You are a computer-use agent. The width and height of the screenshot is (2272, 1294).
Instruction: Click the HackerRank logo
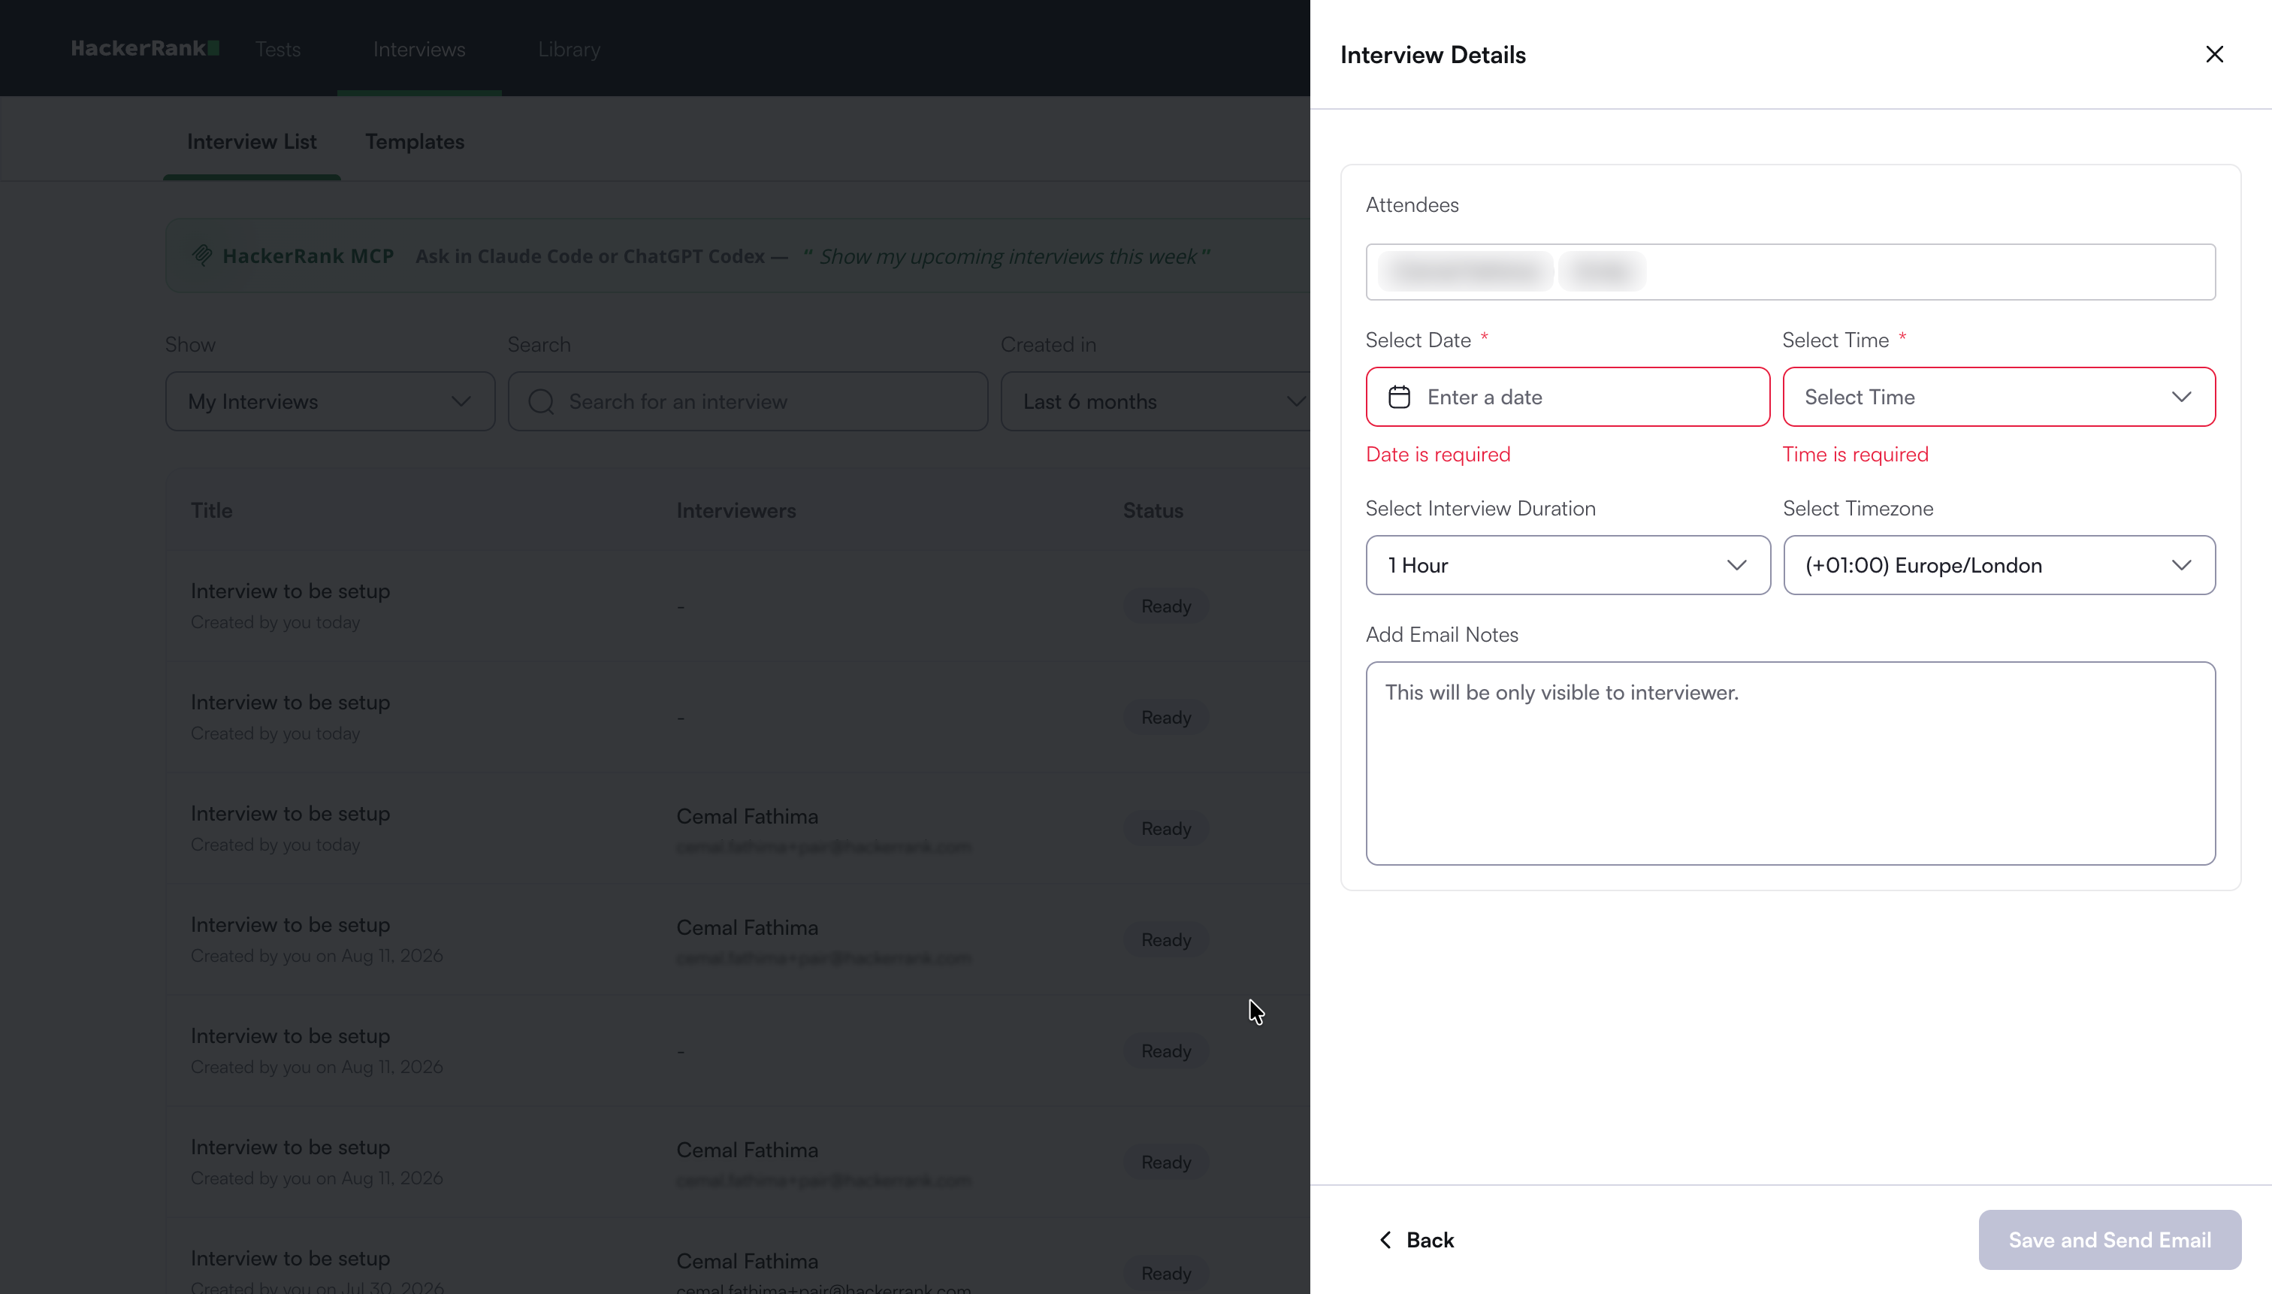click(145, 49)
